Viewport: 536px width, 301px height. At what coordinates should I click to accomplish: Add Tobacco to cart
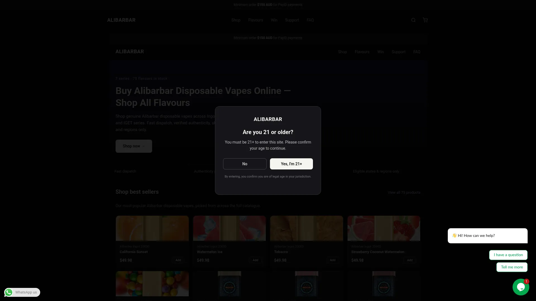click(332, 260)
